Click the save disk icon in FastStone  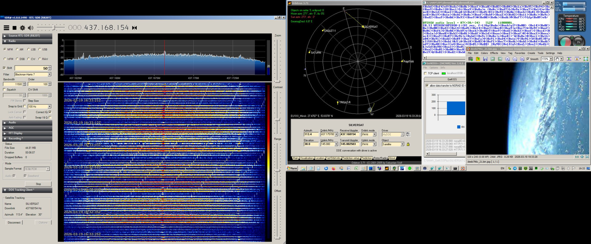(x=485, y=59)
